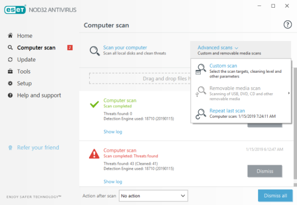Open the Tools section
297x205 pixels.
coord(24,71)
